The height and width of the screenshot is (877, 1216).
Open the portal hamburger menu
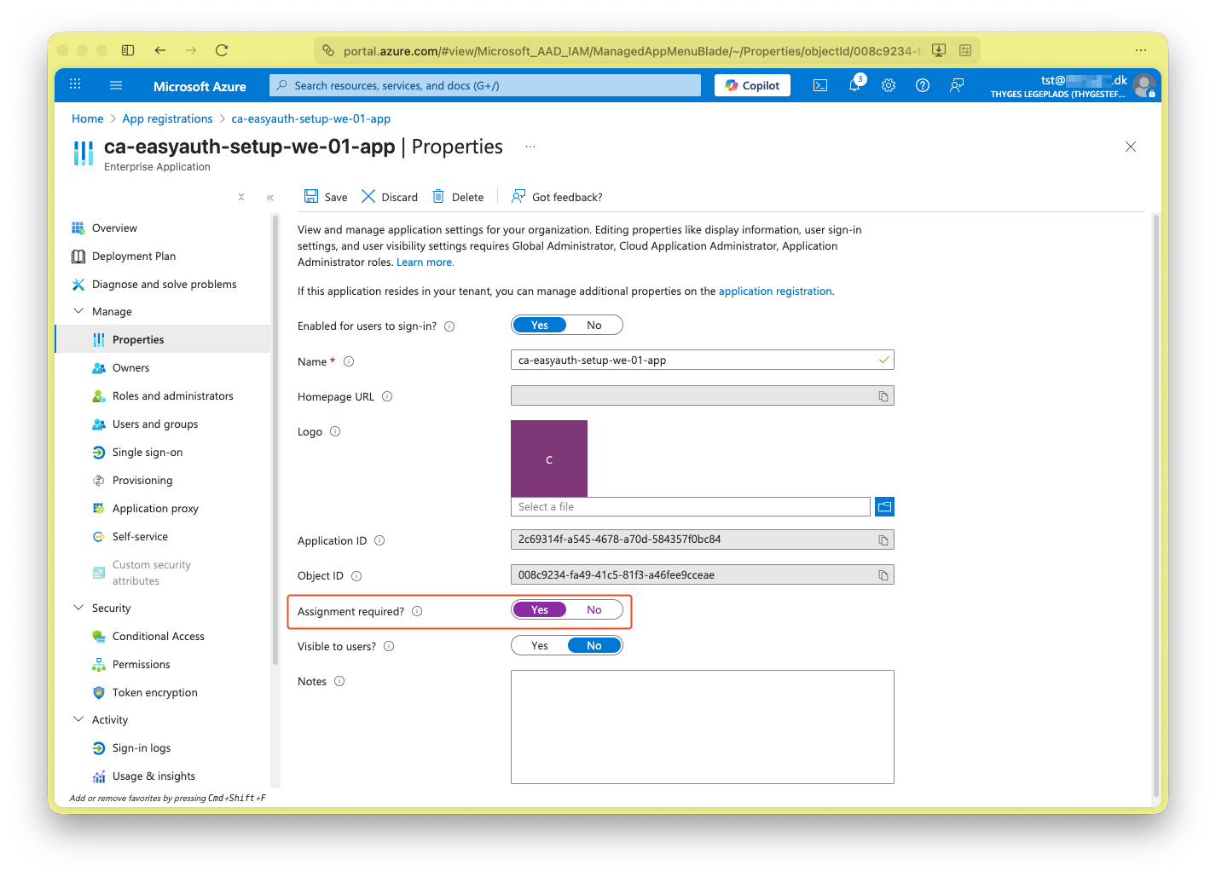[x=116, y=85]
